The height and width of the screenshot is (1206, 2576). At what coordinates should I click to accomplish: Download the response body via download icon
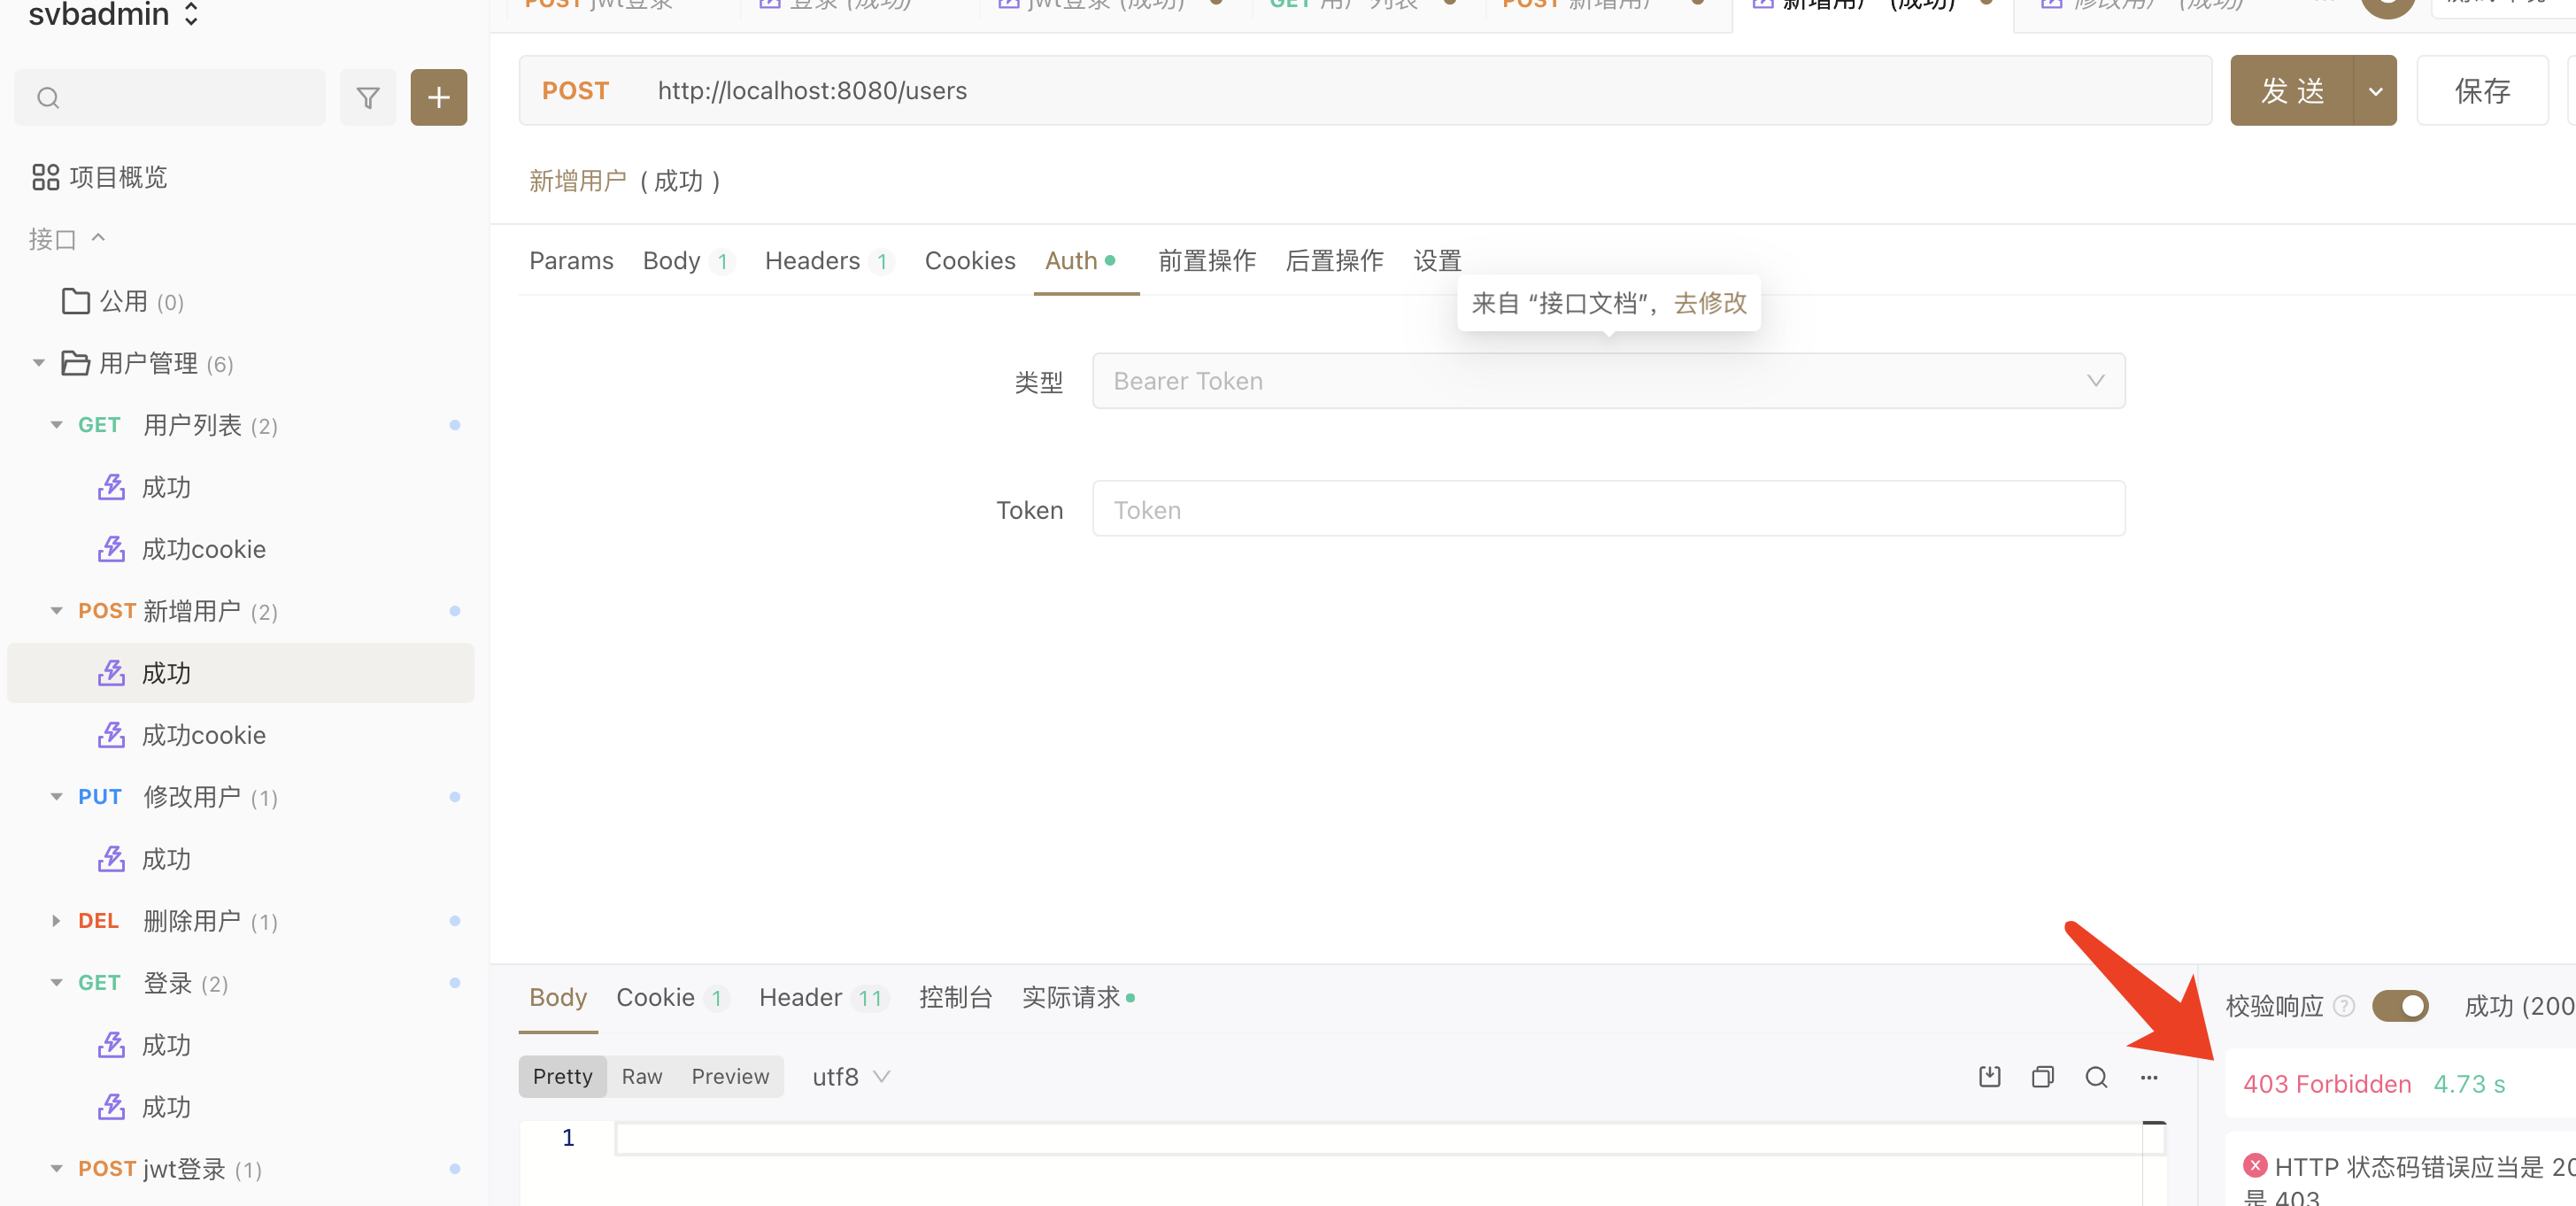tap(1989, 1077)
